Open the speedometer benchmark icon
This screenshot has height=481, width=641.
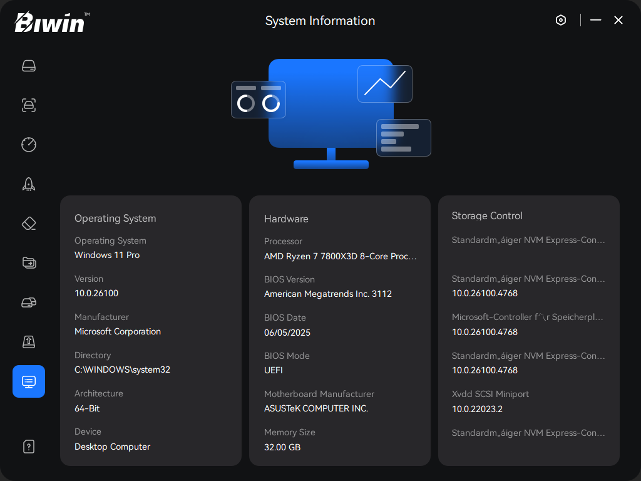[x=29, y=145]
